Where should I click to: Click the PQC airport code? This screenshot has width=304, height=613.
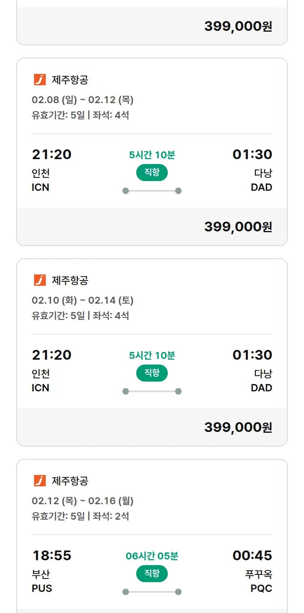coord(261,588)
